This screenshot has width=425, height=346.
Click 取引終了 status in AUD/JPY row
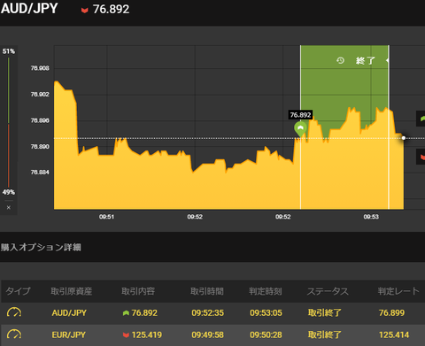tap(325, 312)
